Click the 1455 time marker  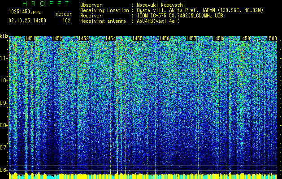(137, 38)
